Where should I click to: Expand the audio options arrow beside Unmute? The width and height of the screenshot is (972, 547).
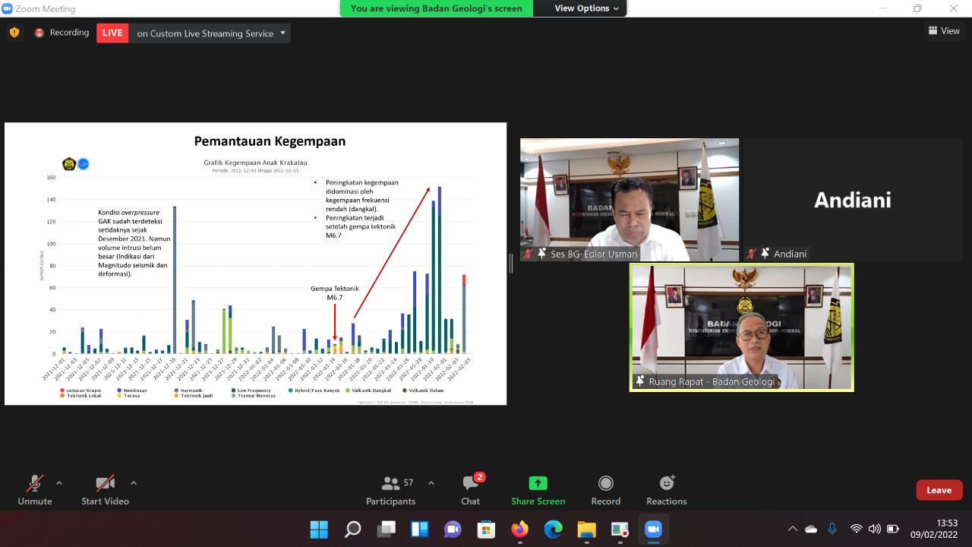[x=59, y=483]
